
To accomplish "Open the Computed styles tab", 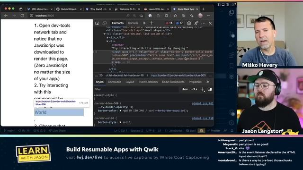I will point(115,82).
